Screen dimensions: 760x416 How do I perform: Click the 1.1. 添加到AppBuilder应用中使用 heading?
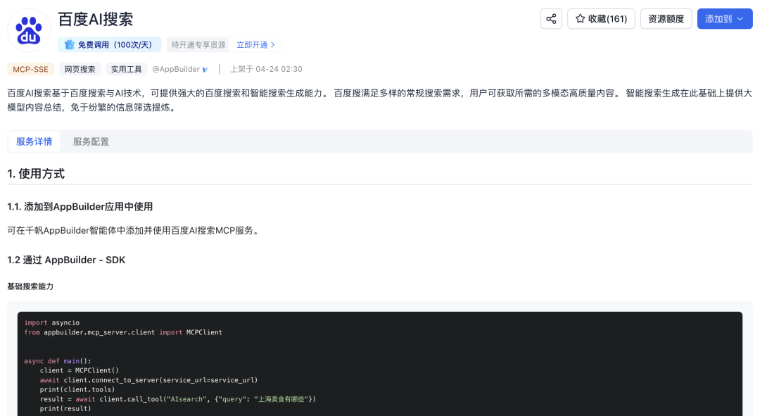tap(80, 206)
